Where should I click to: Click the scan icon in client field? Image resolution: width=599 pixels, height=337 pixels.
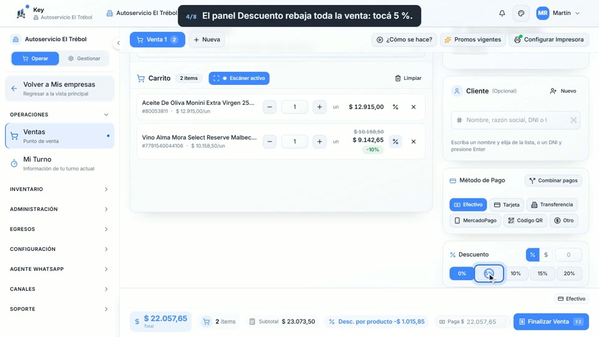pyautogui.click(x=573, y=120)
